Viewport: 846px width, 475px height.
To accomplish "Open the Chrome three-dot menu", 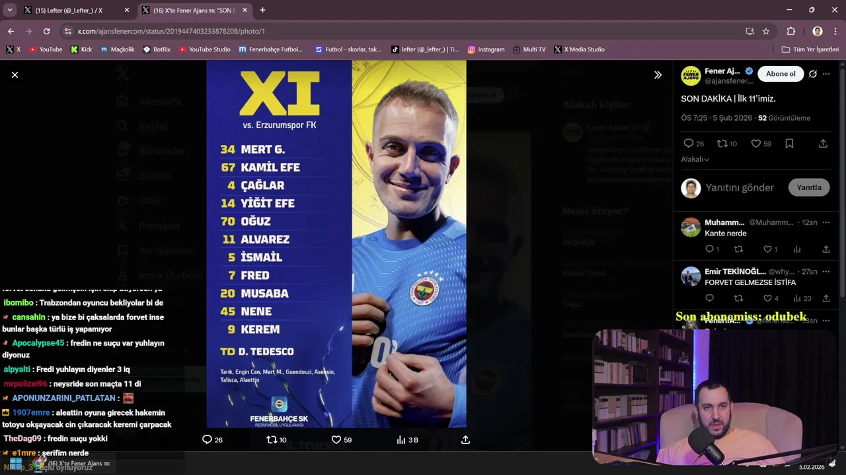I will pos(835,31).
